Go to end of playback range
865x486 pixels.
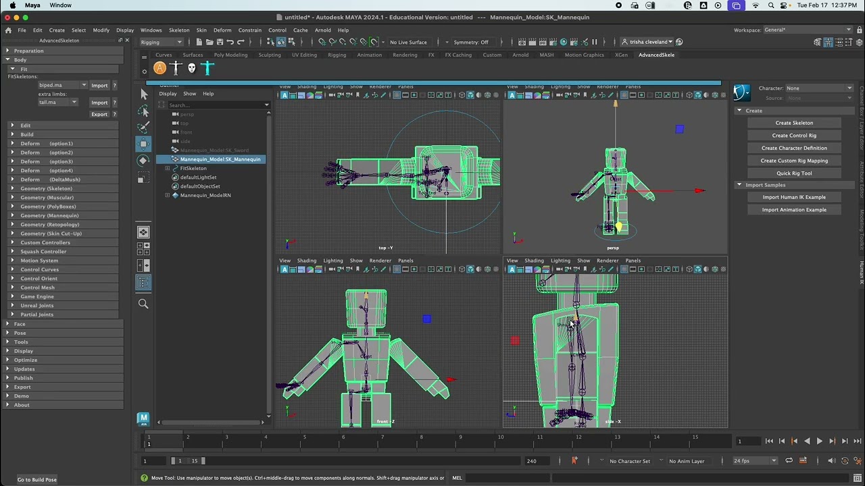[x=857, y=441]
